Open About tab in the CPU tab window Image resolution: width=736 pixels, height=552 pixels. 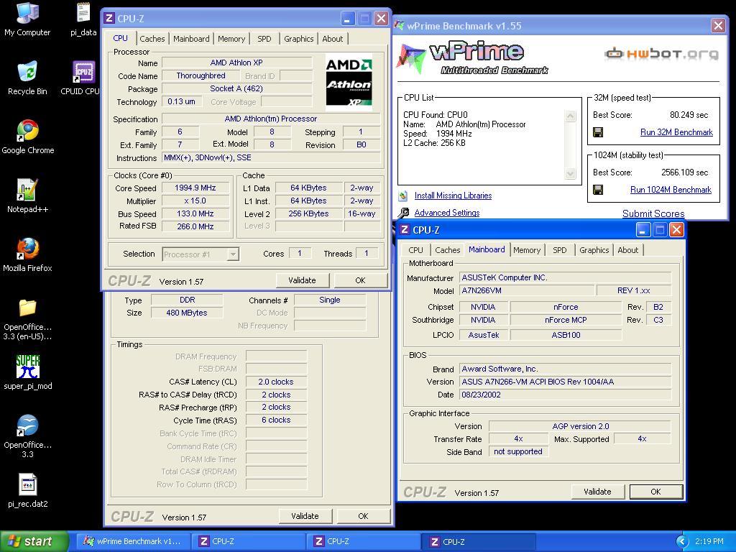pos(332,39)
